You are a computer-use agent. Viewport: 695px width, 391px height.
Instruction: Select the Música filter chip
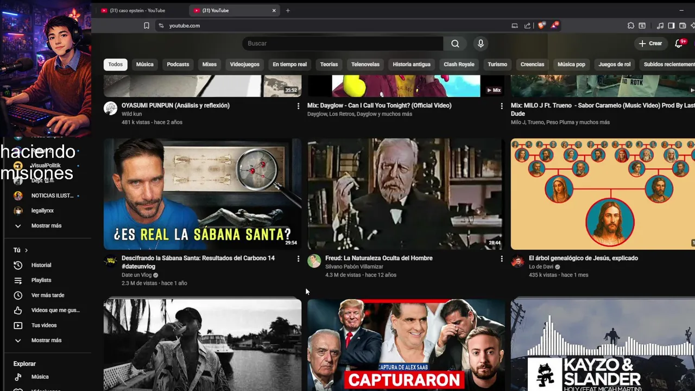pyautogui.click(x=144, y=64)
